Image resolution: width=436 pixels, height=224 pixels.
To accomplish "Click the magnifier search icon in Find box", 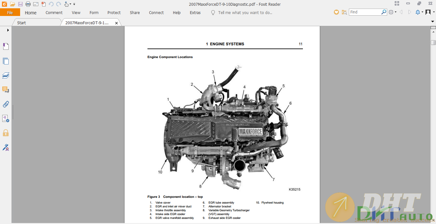I will click(384, 12).
